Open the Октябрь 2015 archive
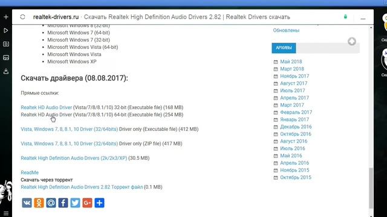 [296, 177]
